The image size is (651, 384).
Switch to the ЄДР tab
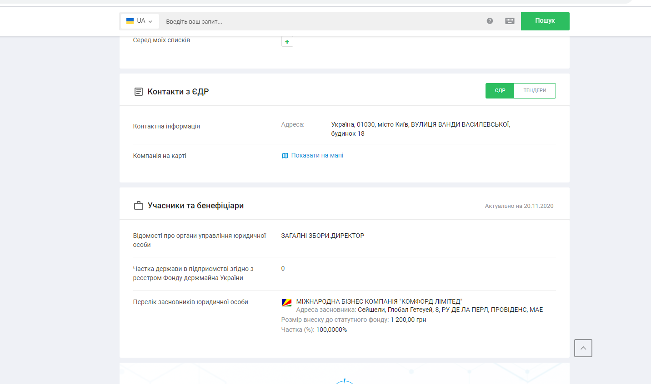(500, 91)
